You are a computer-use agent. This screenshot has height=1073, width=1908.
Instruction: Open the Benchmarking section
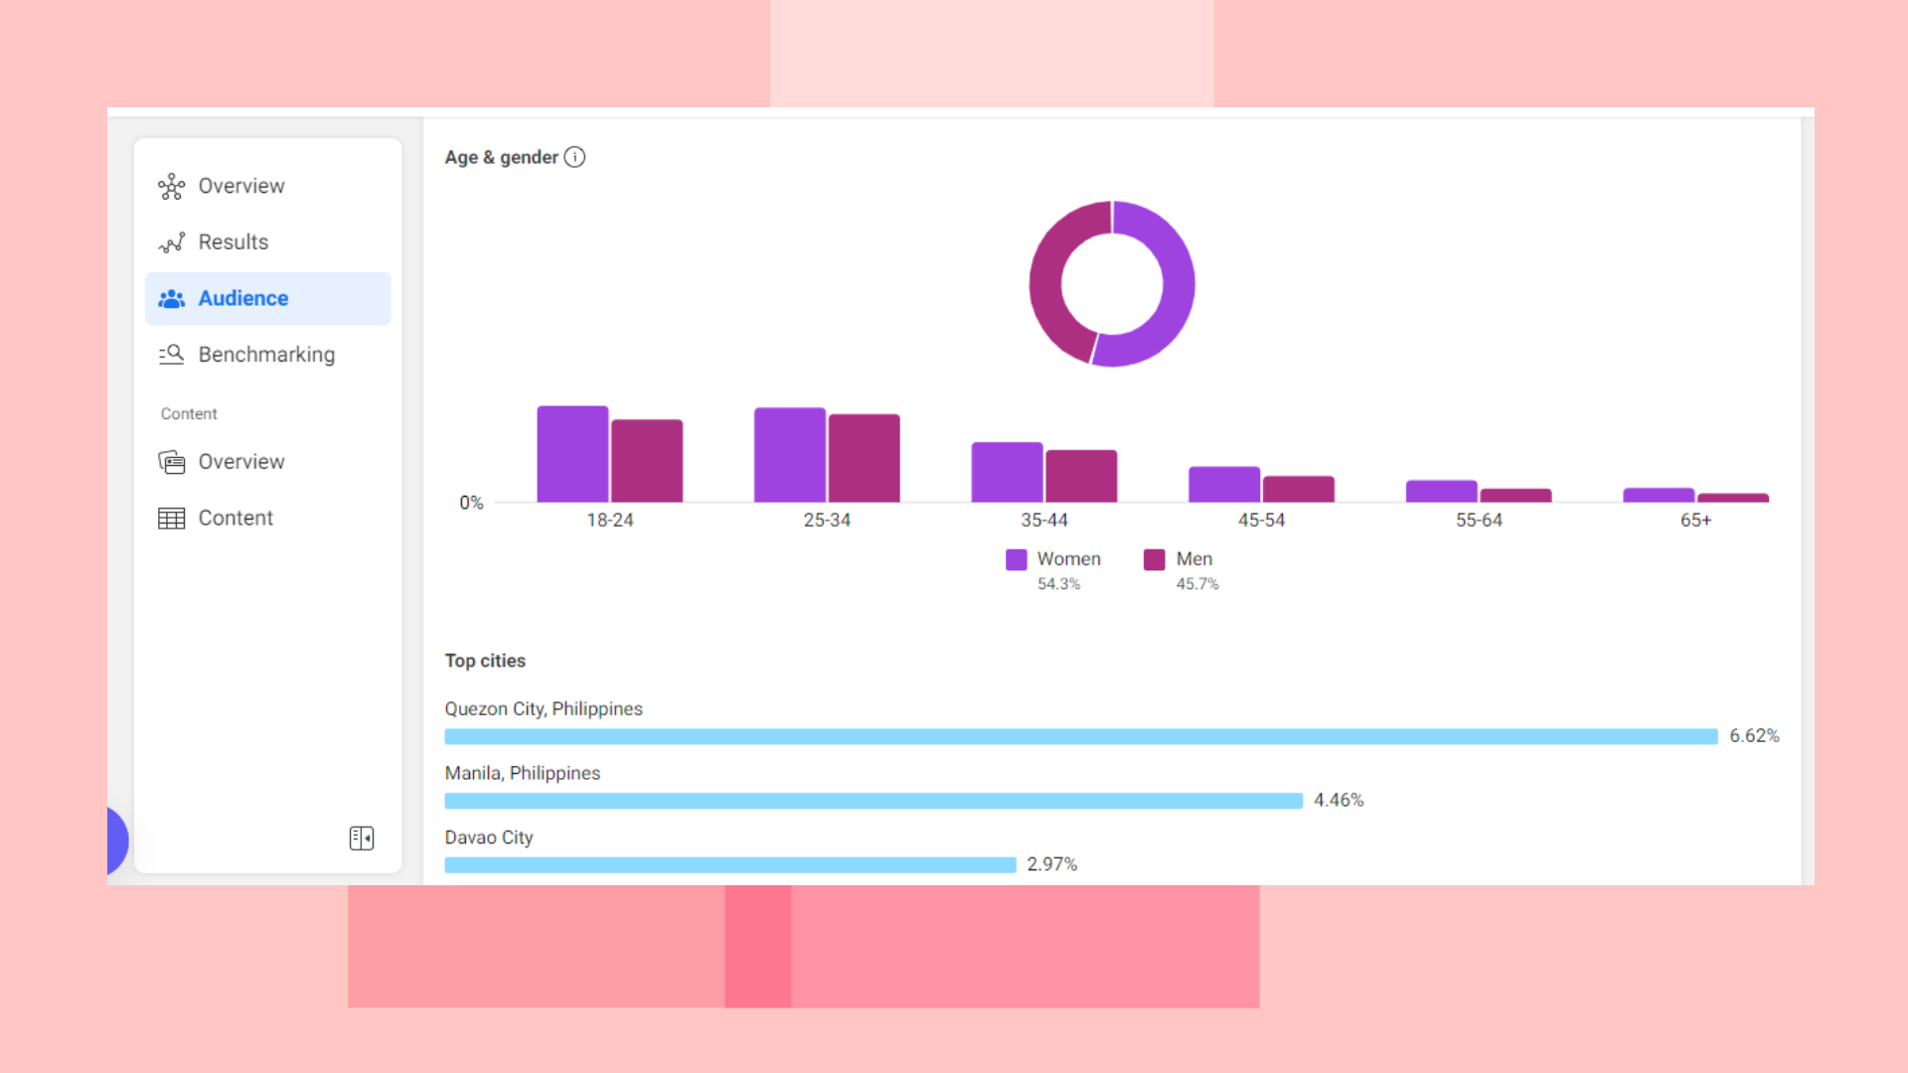pos(267,355)
